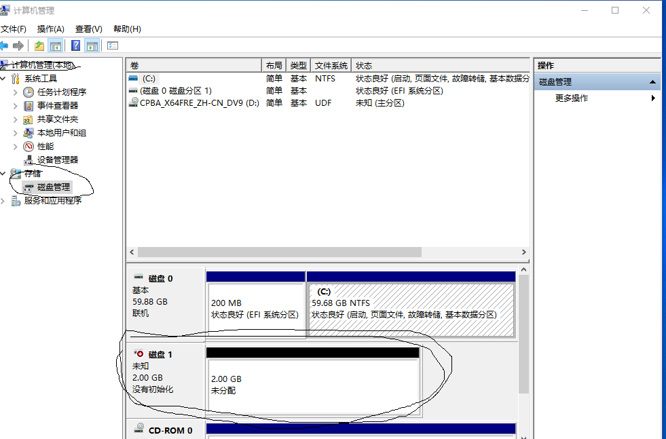666x439 pixels.
Task: Click the 服务和应用程序 icon
Action: pyautogui.click(x=16, y=201)
